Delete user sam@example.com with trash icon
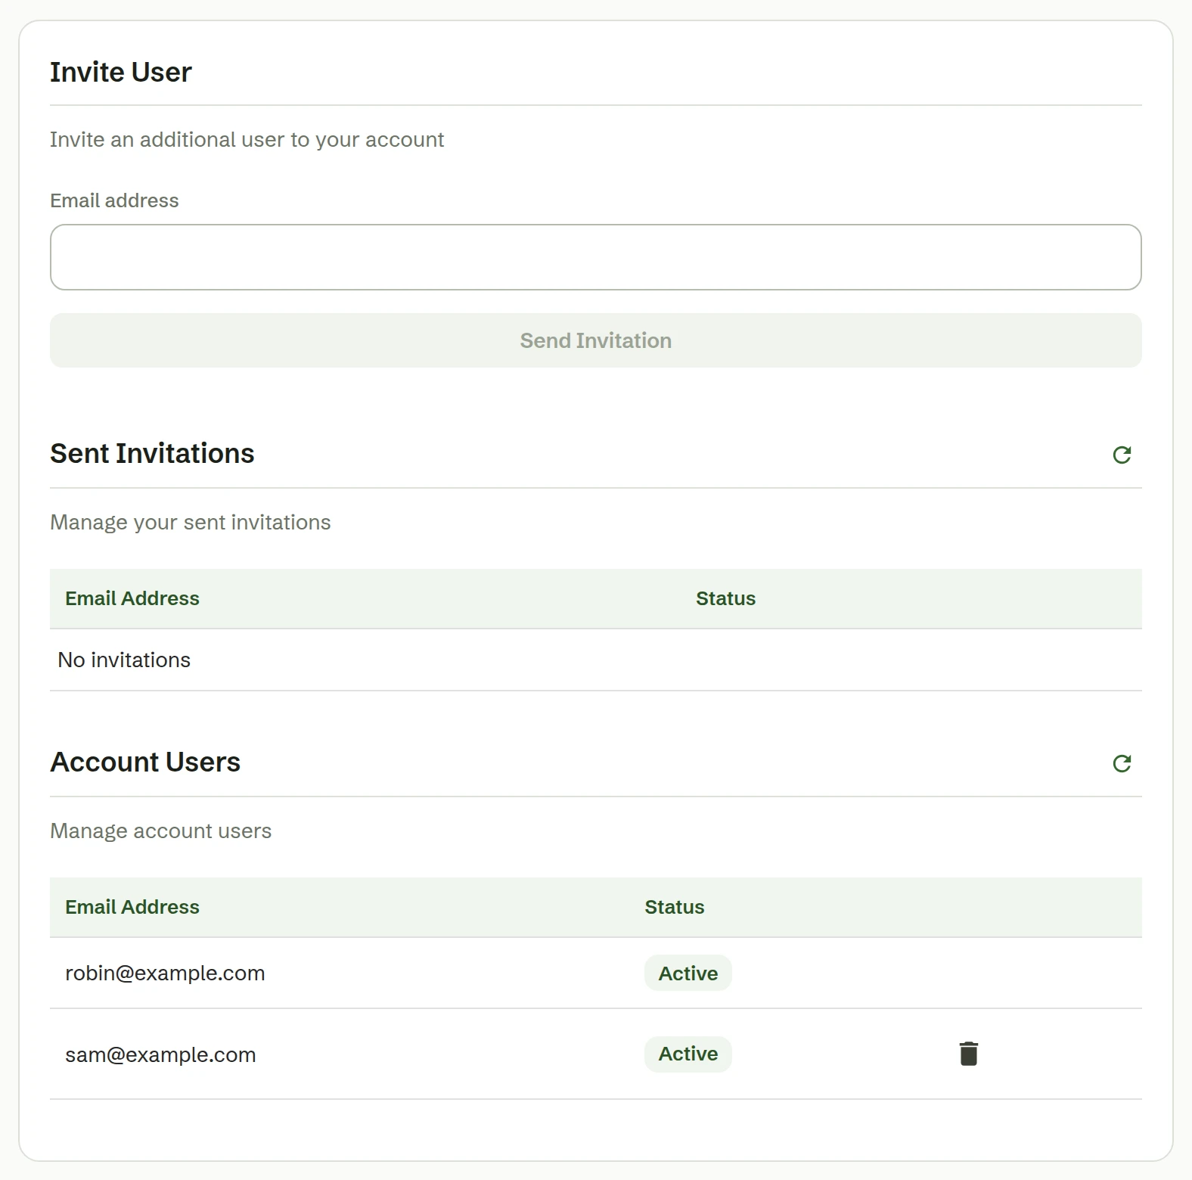Viewport: 1192px width, 1180px height. pos(969,1054)
